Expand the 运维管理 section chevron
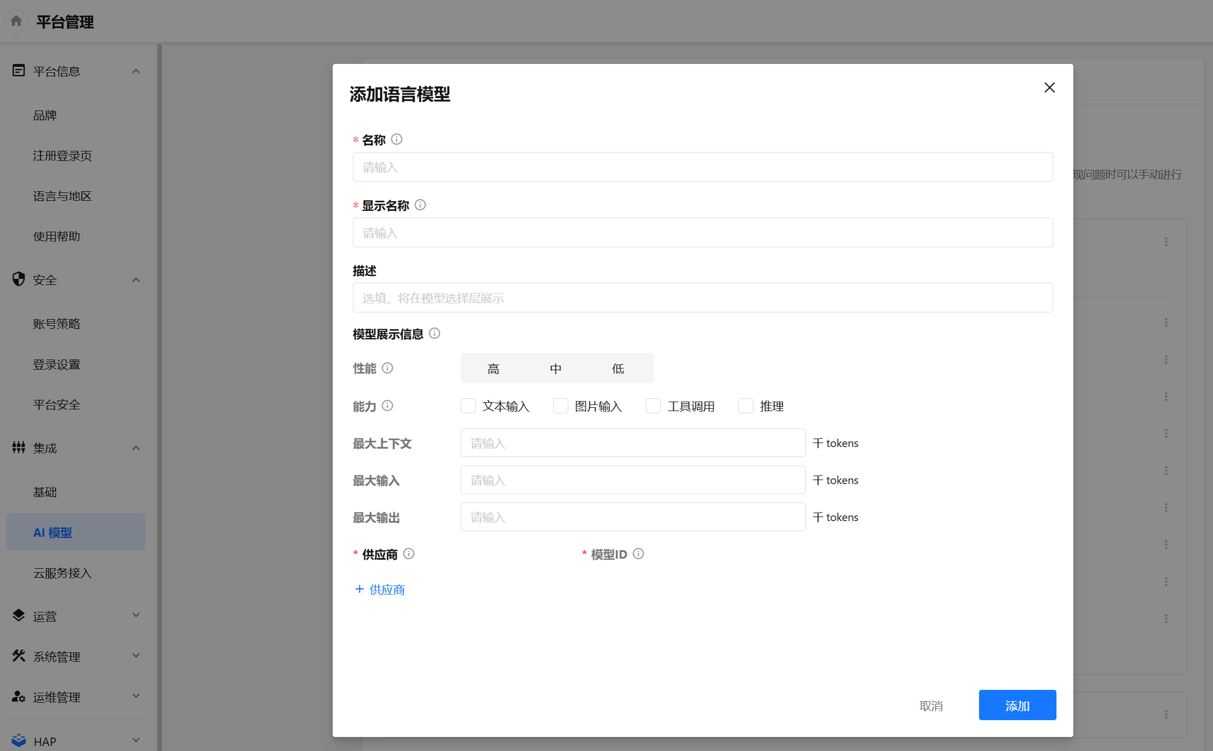 tap(136, 696)
